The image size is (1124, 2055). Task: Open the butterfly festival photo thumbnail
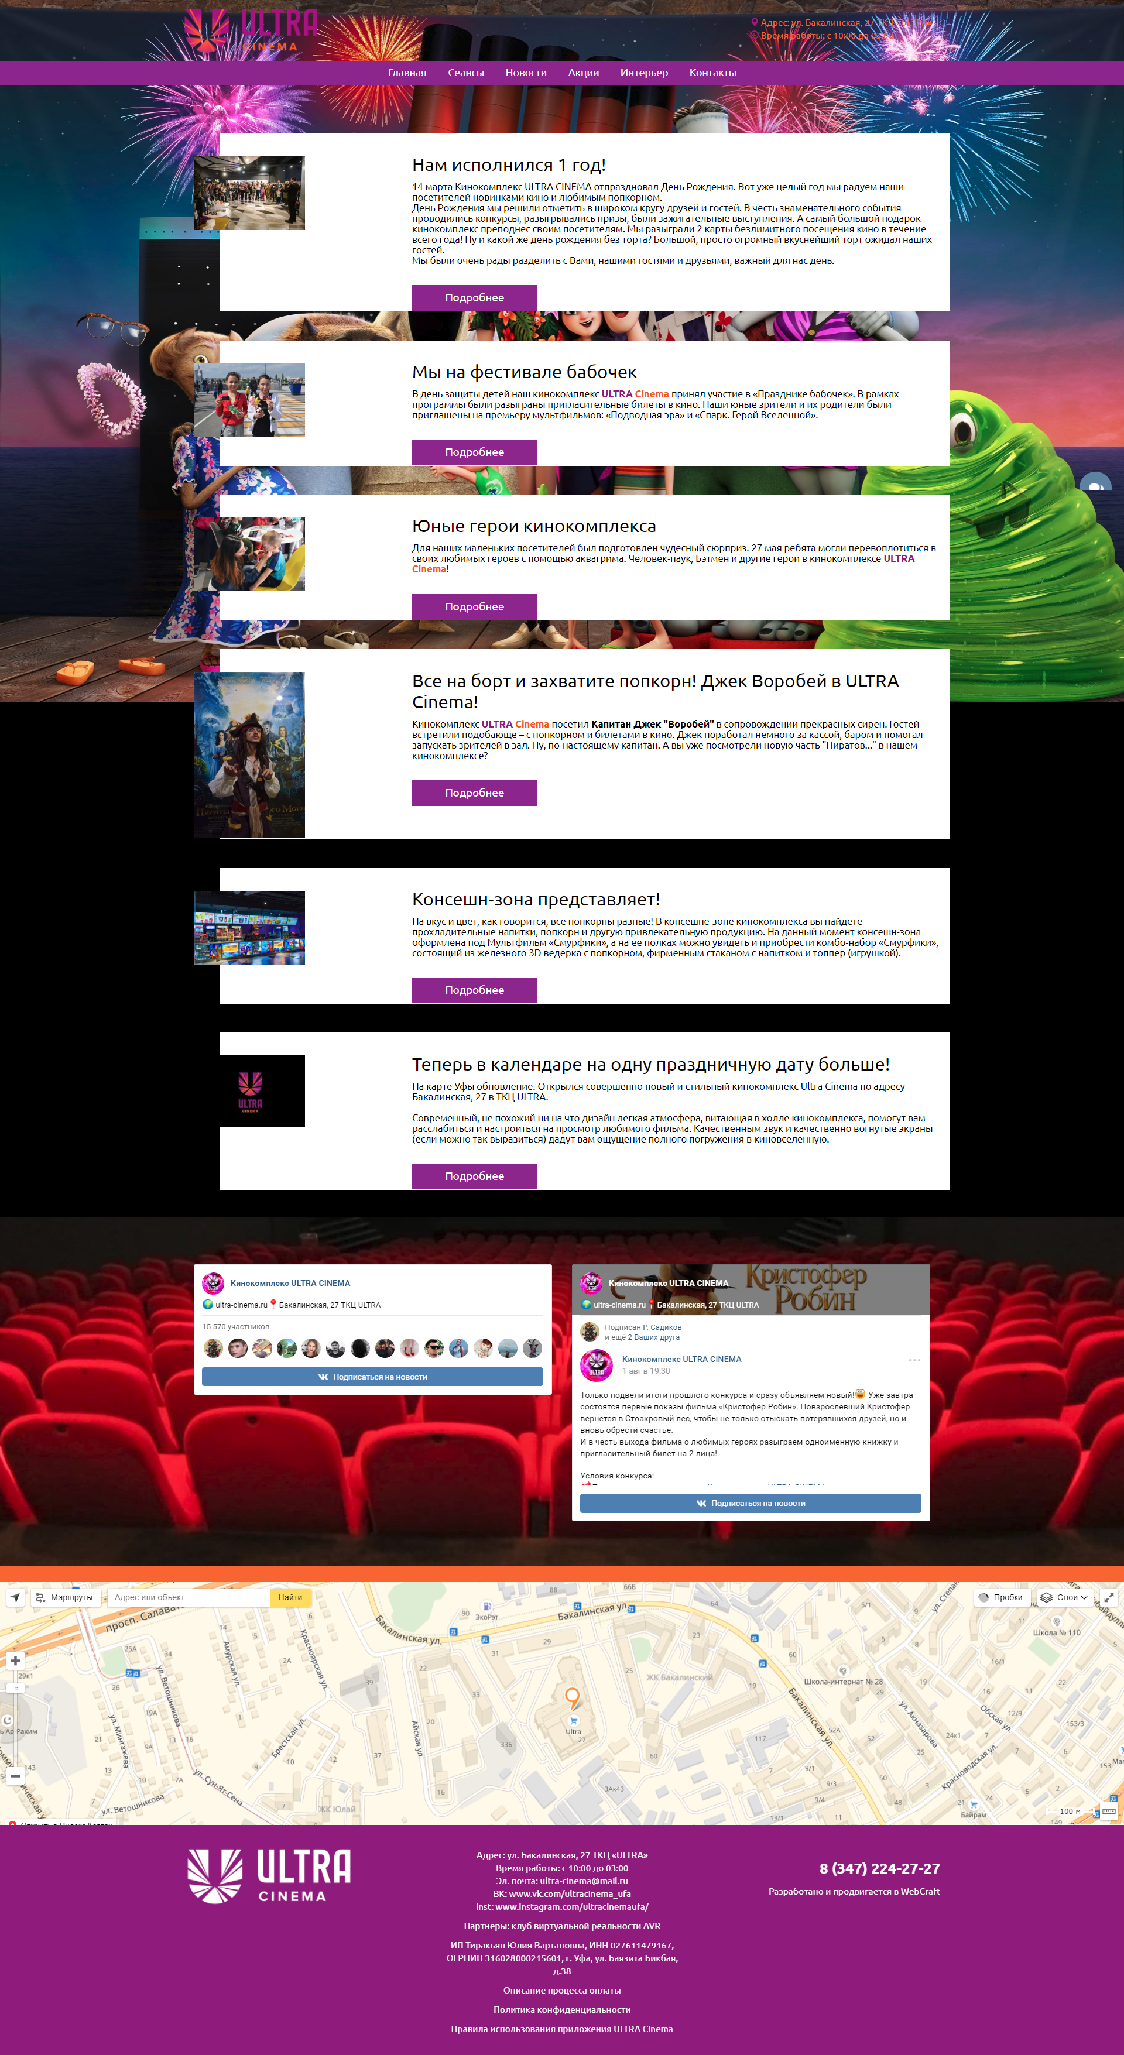click(249, 400)
